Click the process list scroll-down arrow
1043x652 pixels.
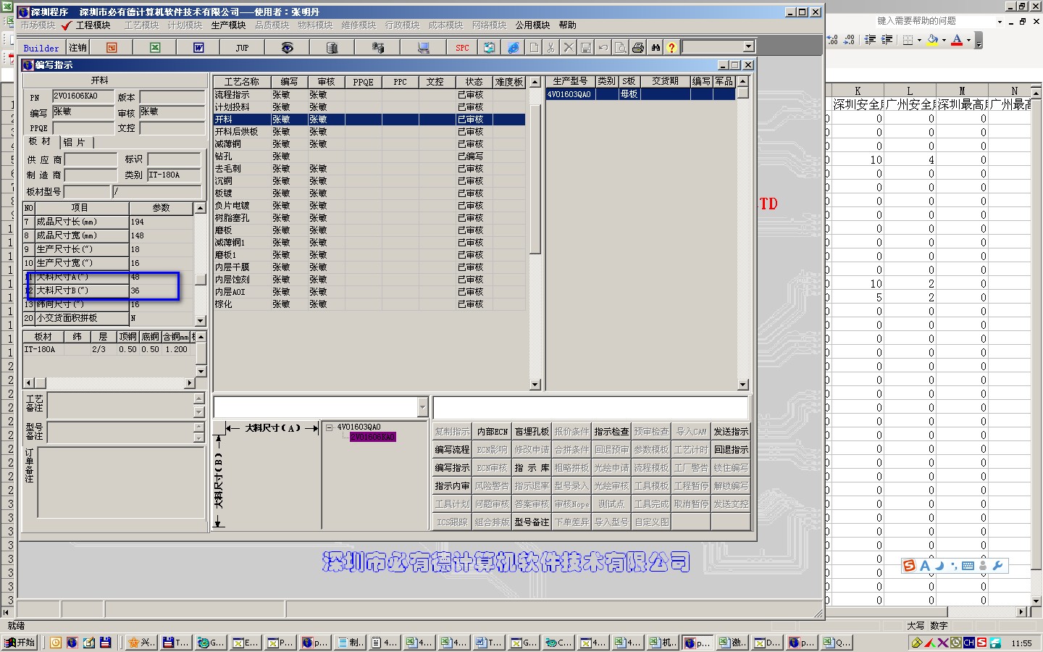coord(535,385)
